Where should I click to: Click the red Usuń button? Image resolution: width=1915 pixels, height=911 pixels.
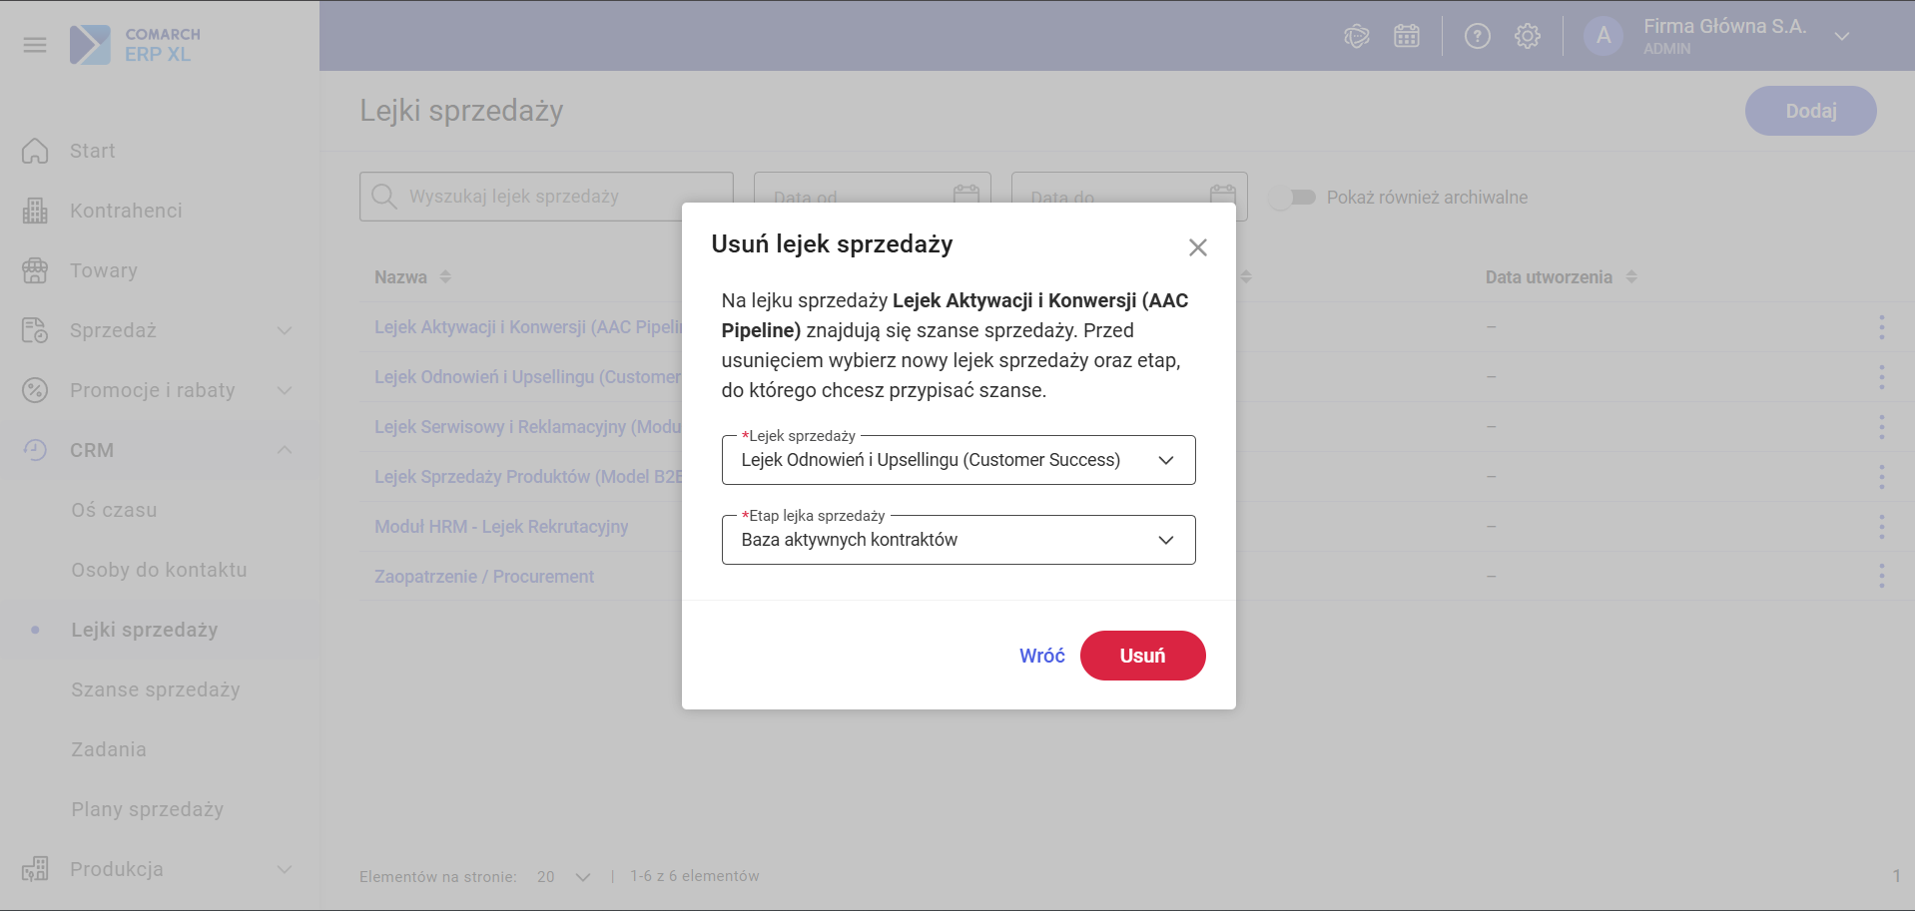(x=1142, y=656)
